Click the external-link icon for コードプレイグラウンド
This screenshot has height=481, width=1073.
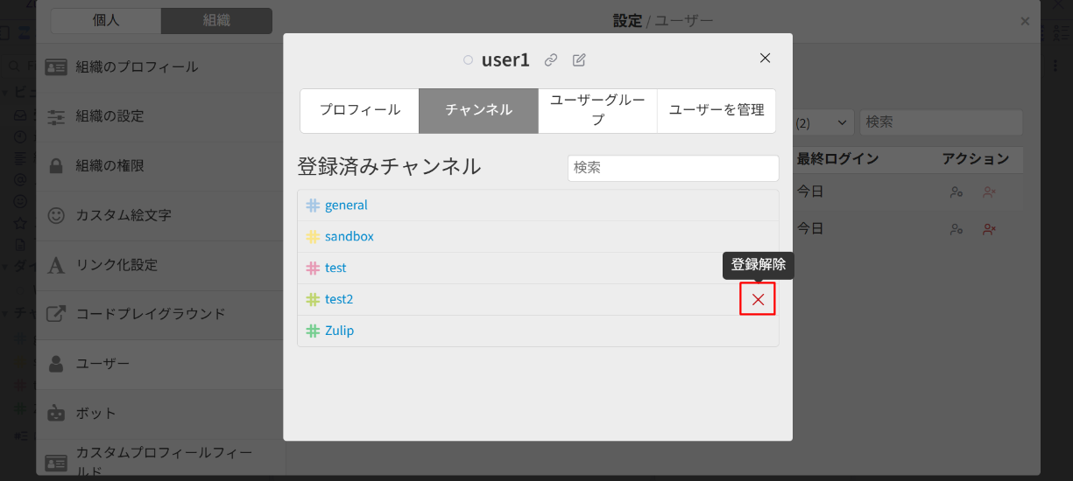coord(56,314)
